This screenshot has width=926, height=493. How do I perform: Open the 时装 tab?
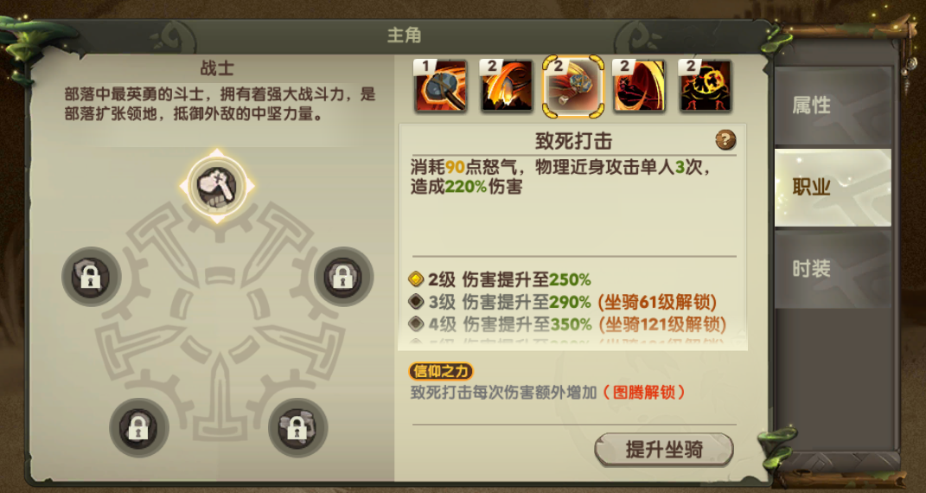[833, 269]
